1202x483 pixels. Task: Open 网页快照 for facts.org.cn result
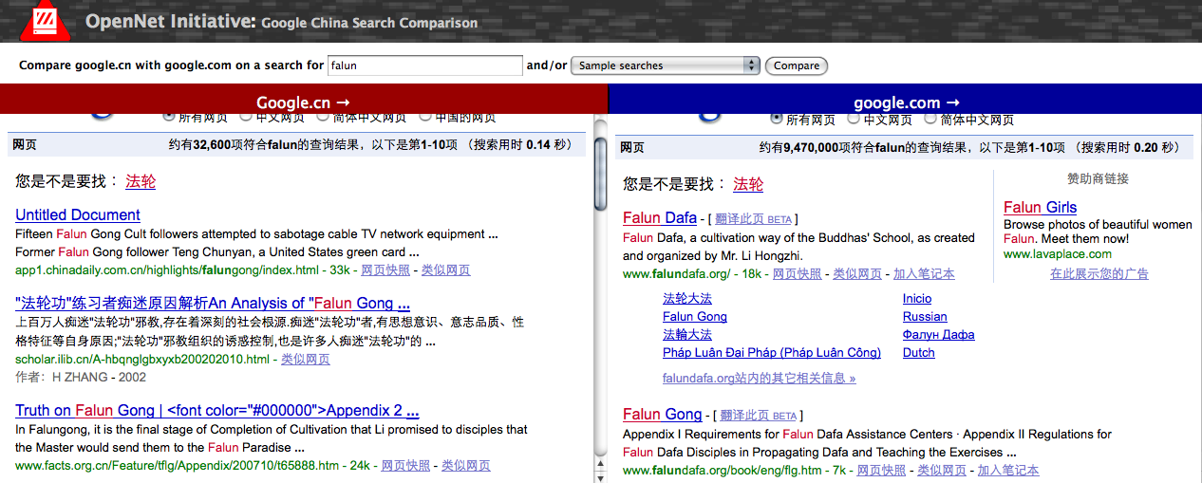point(405,466)
